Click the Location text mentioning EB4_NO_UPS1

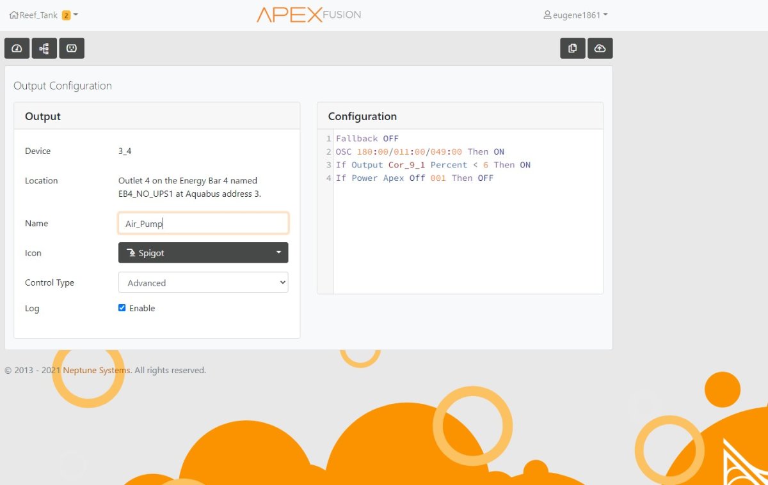coord(190,187)
